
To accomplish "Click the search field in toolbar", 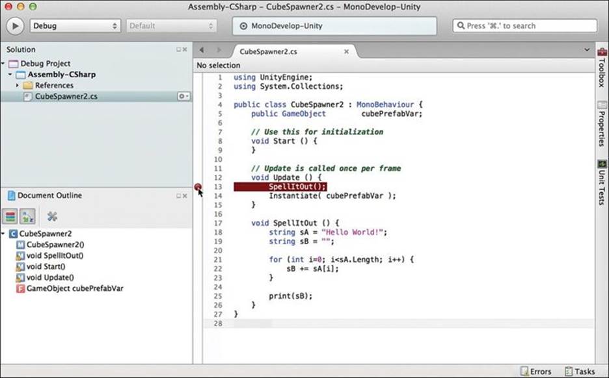I will (x=524, y=26).
